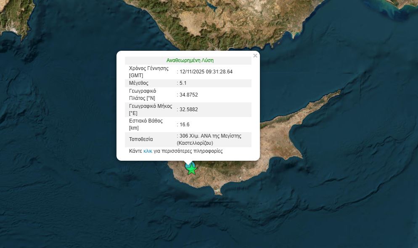Click the southern peninsula tip of Cyprus
The width and height of the screenshot is (418, 248).
tap(218, 192)
